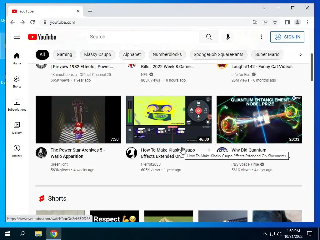The width and height of the screenshot is (320, 240).
Task: Bookmark this tab with the star icon
Action: point(275,22)
